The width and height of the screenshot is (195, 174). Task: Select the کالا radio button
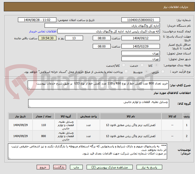[156, 65]
